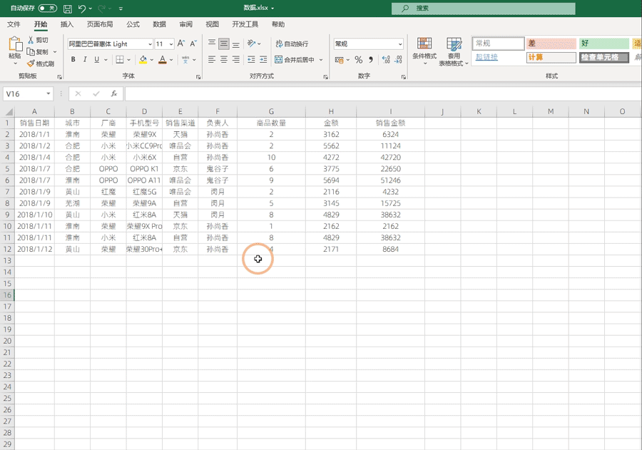Viewport: 642px width, 450px height.
Task: Open Conditional Formatting (条件格式) menu
Action: 424,51
